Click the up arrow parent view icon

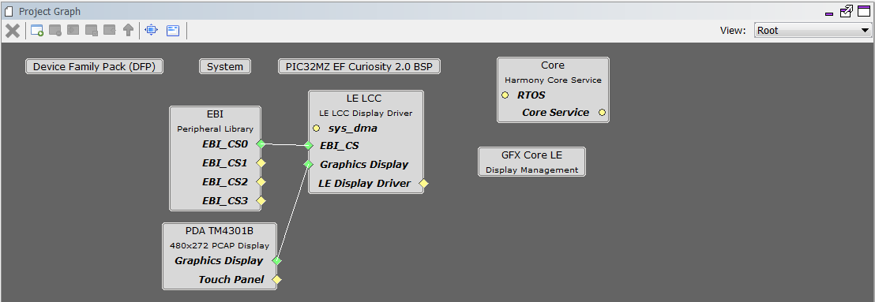[x=129, y=30]
